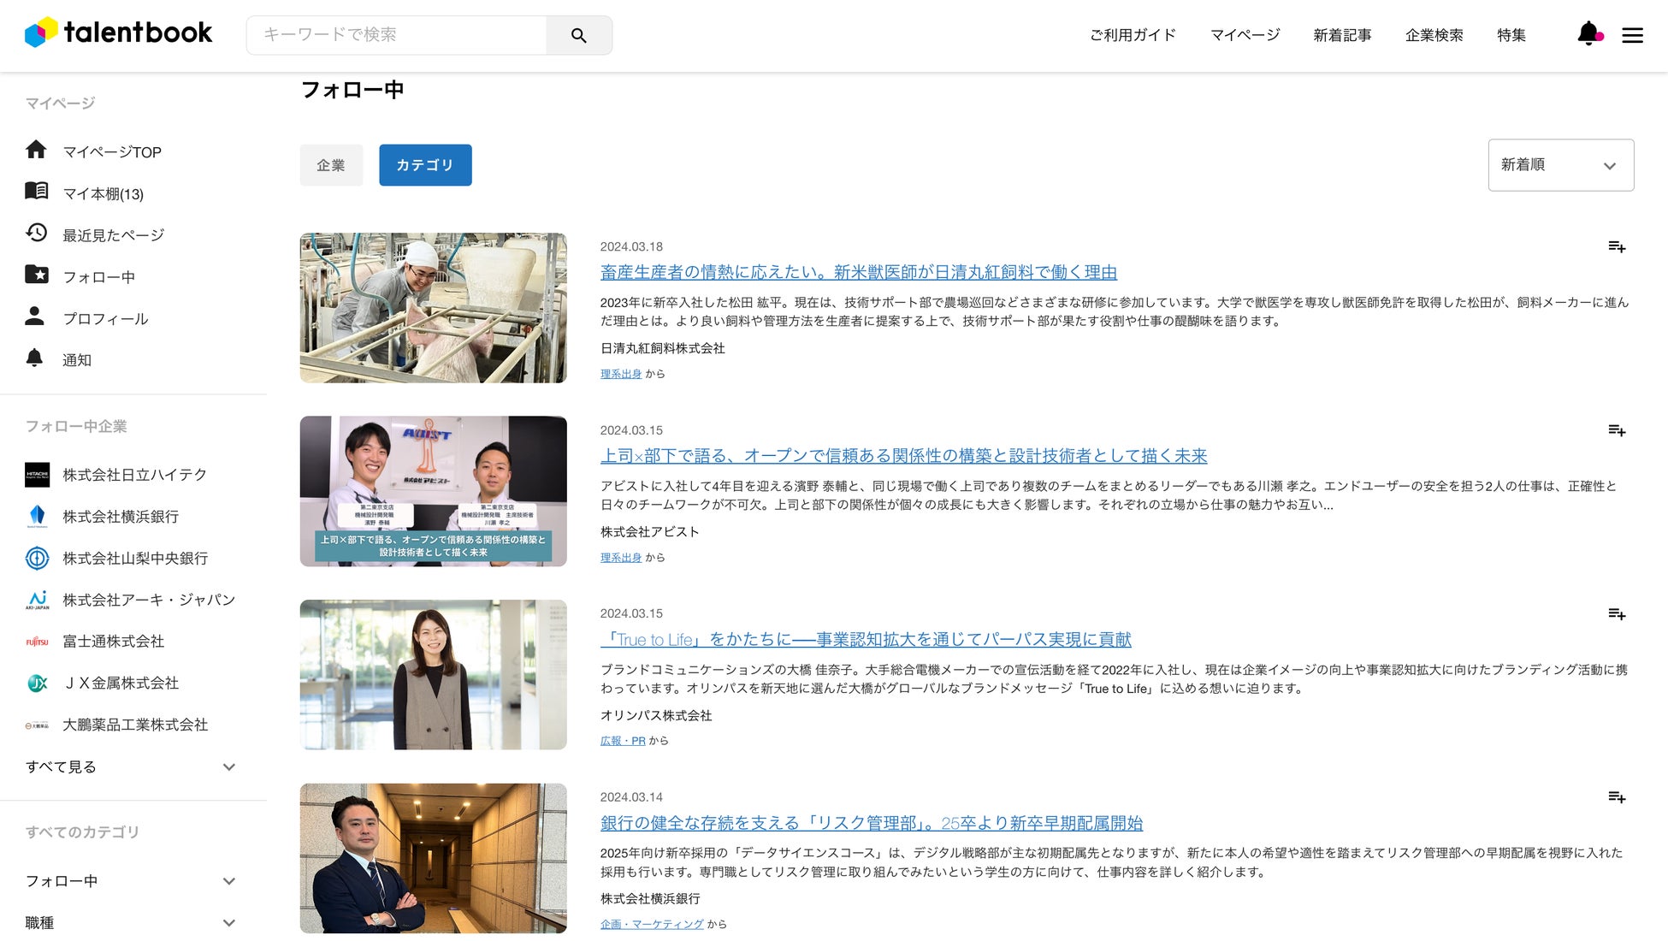Click the 広報・PR category link
1668x941 pixels.
(623, 741)
